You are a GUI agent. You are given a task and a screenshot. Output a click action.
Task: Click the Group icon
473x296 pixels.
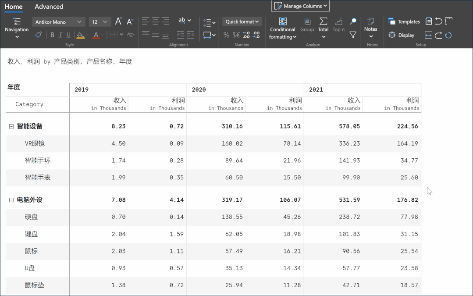(307, 25)
